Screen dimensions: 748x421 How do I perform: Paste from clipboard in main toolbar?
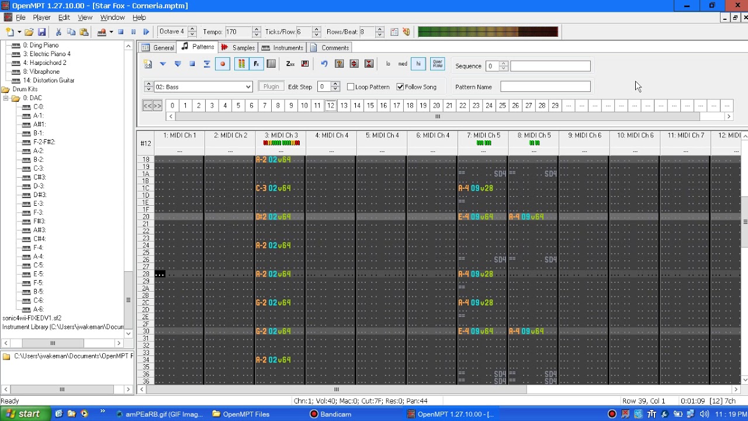[84, 32]
